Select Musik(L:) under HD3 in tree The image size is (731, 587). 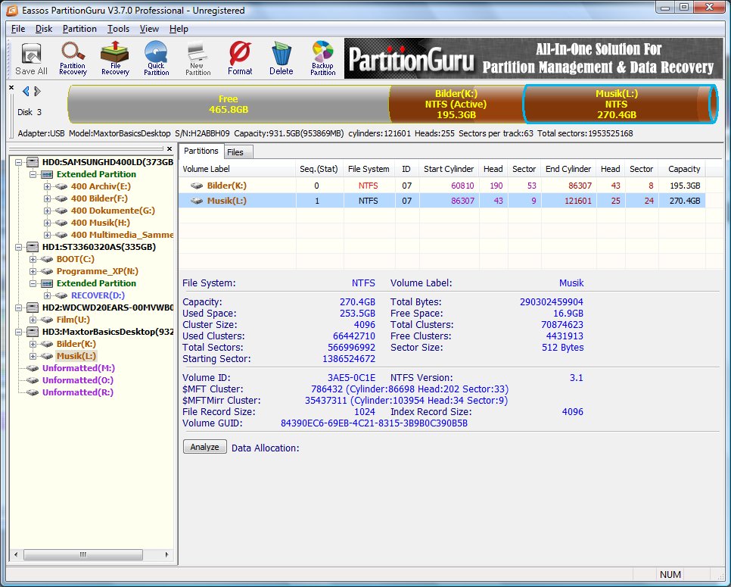pyautogui.click(x=76, y=356)
